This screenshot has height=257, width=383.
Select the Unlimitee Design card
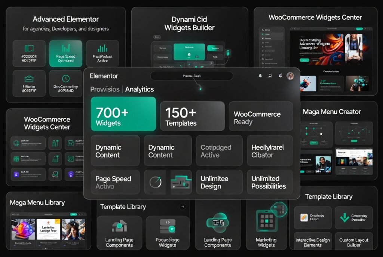click(219, 182)
